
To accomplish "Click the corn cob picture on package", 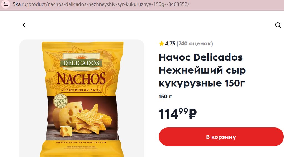I will tap(106, 120).
